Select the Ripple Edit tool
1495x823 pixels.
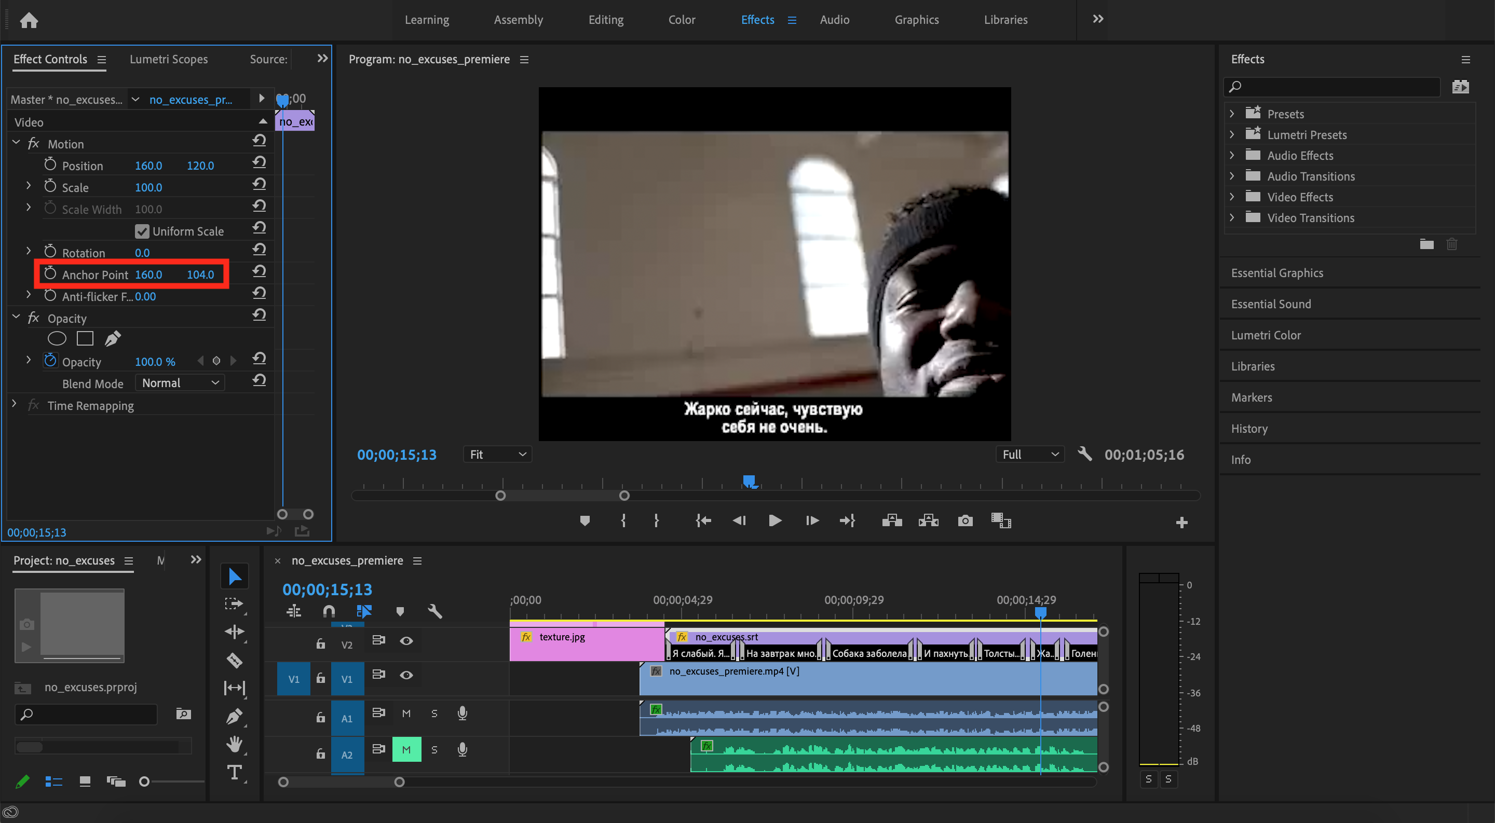coord(235,632)
